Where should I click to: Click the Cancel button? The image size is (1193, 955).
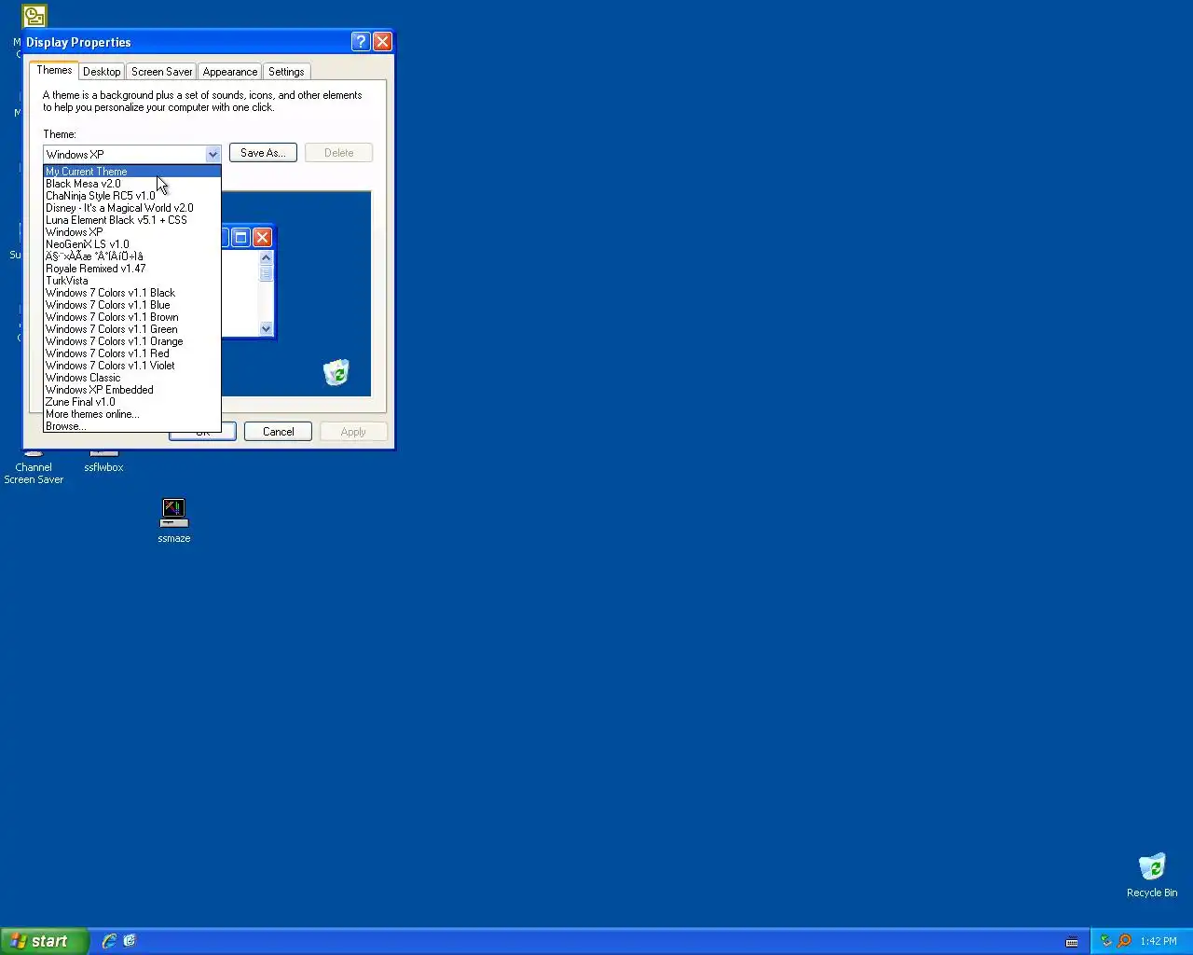coord(278,432)
